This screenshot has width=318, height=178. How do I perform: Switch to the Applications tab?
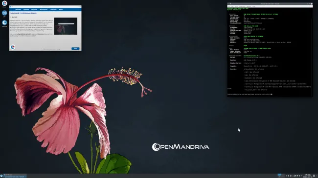click(x=44, y=9)
